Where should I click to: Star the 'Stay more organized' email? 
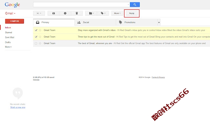(40, 30)
